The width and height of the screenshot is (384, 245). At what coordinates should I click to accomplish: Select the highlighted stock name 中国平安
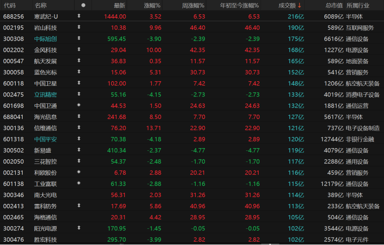[x=45, y=139]
